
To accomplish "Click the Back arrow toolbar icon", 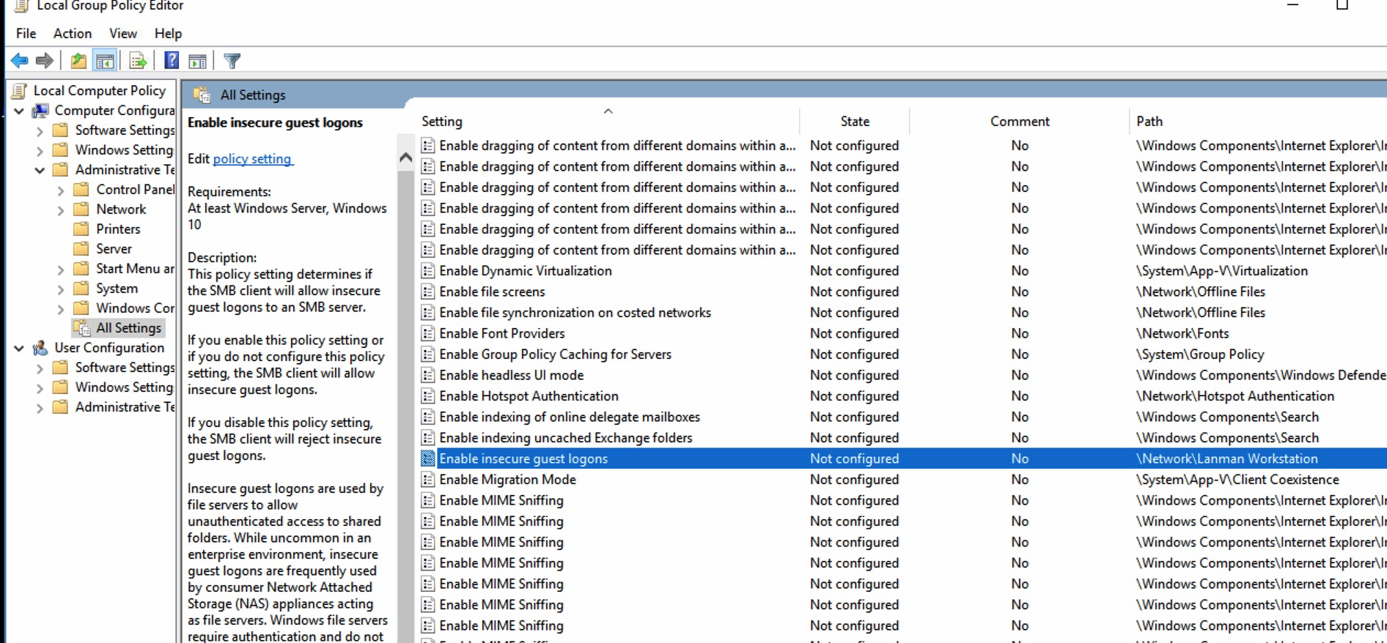I will (x=20, y=61).
